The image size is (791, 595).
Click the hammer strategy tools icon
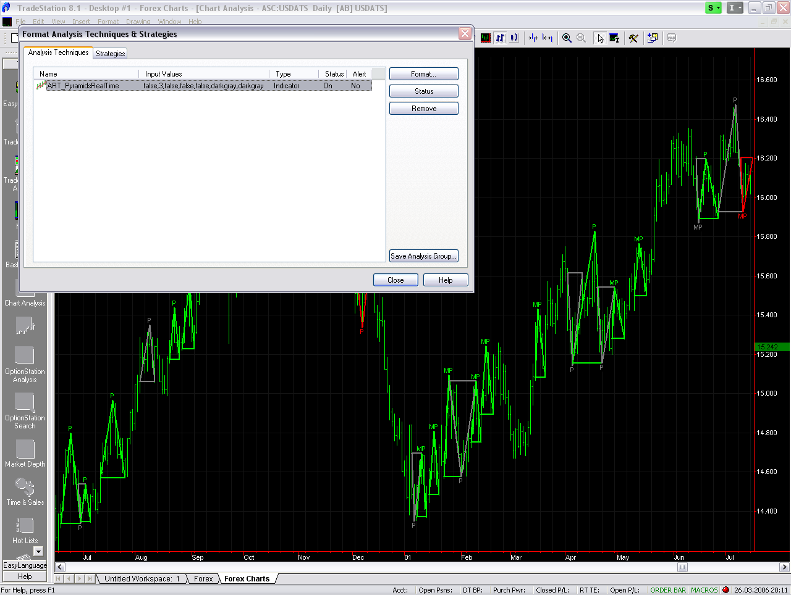coord(633,38)
